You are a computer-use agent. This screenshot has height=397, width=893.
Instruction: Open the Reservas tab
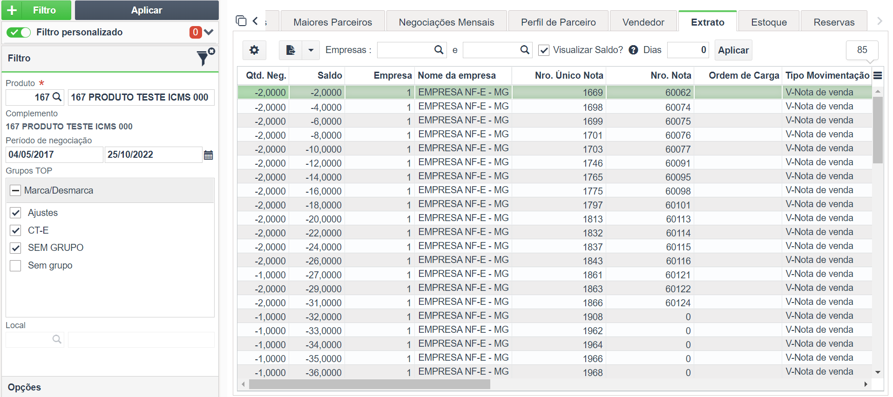click(x=834, y=22)
